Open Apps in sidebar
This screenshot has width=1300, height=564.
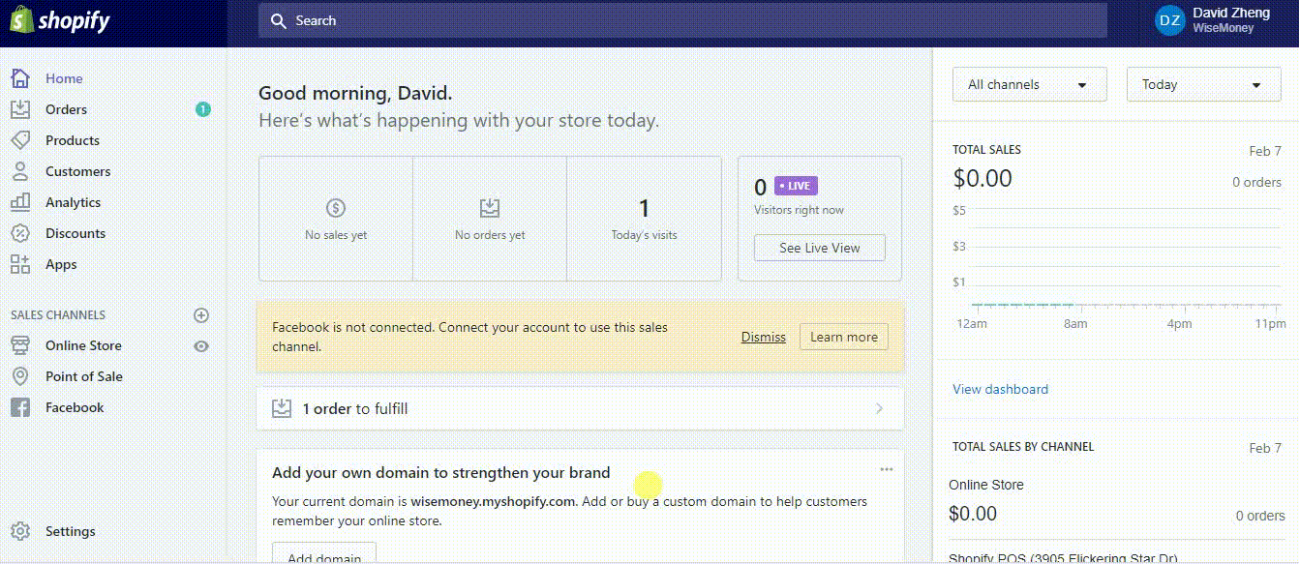click(x=61, y=264)
